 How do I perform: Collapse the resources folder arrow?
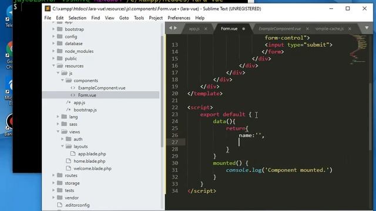(53, 66)
